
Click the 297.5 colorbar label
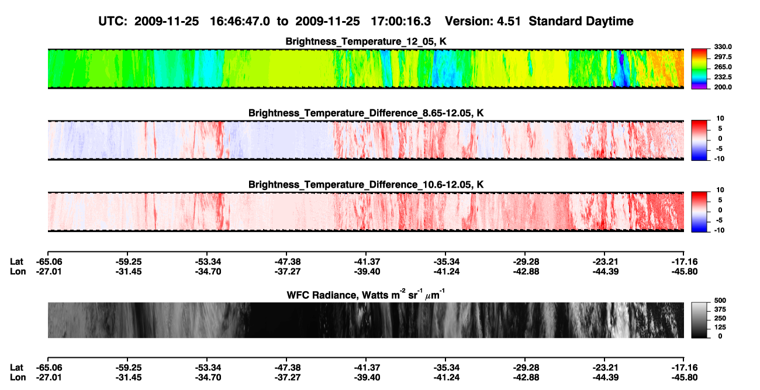pyautogui.click(x=723, y=57)
